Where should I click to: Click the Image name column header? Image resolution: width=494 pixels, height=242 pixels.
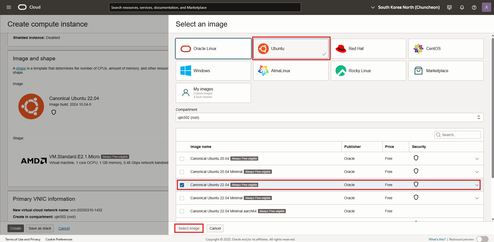[x=201, y=147]
